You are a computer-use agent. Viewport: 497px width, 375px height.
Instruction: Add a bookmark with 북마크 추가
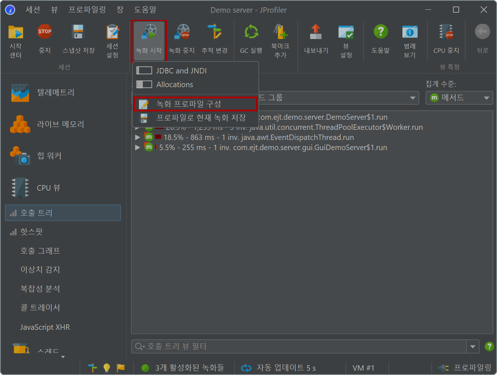tap(280, 41)
